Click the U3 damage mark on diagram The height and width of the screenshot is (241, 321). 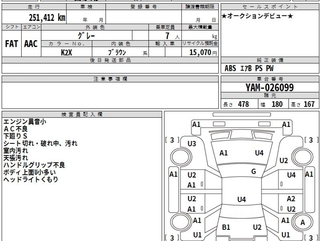coord(192,144)
